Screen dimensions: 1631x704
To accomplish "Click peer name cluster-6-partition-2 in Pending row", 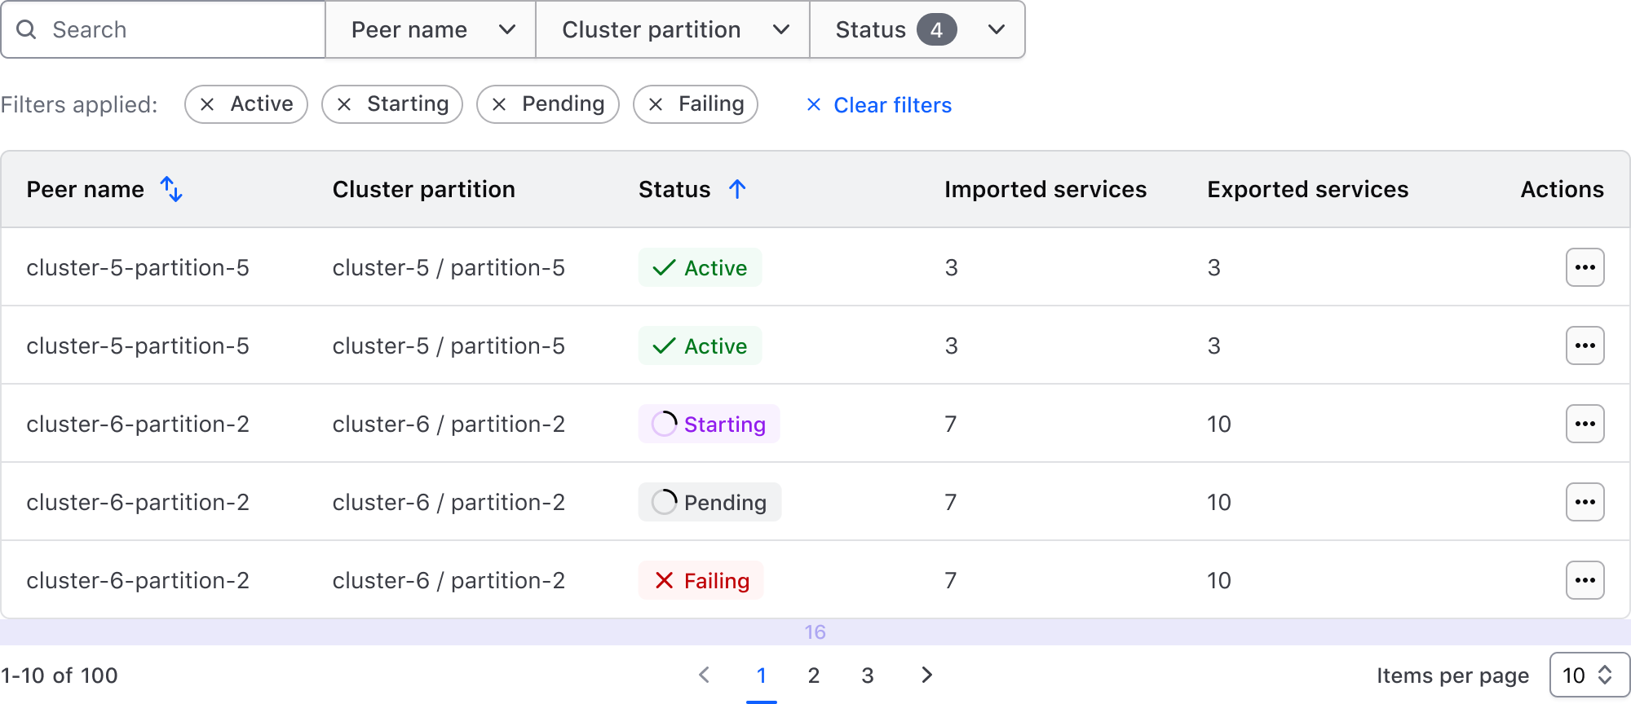I will point(138,502).
